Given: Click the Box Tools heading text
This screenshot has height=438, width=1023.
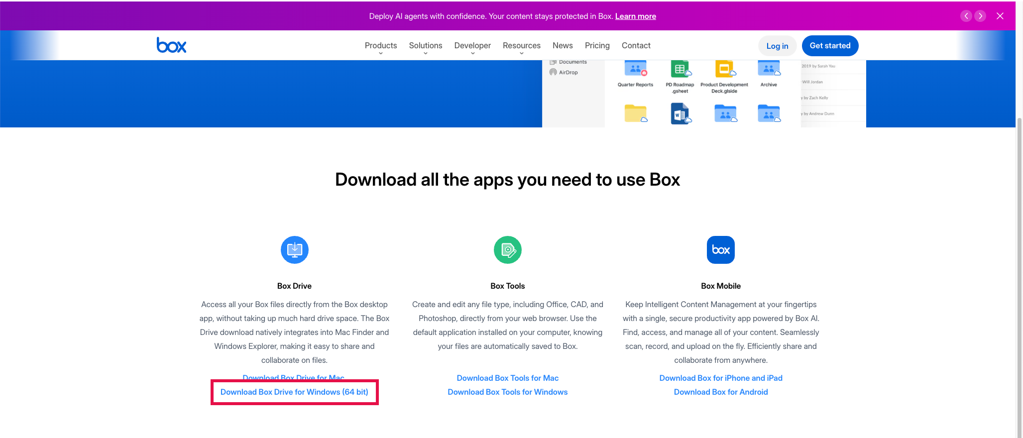Looking at the screenshot, I should (508, 286).
